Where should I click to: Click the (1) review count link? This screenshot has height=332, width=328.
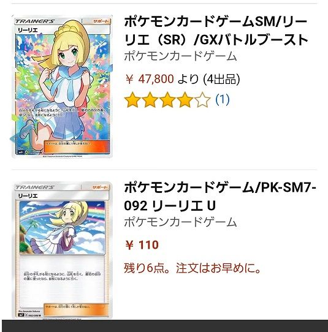(223, 99)
